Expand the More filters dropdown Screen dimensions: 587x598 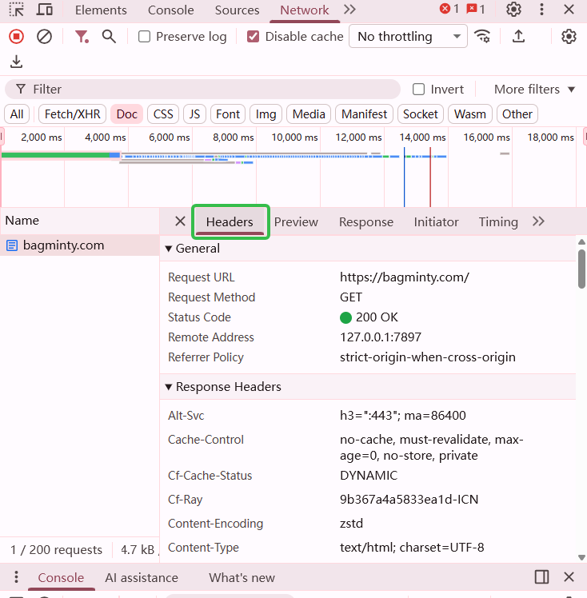click(x=534, y=90)
